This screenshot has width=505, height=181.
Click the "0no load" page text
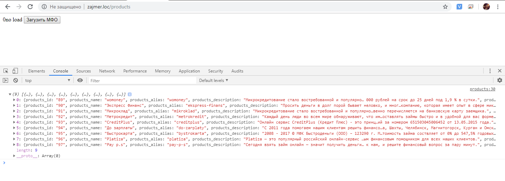pyautogui.click(x=12, y=20)
